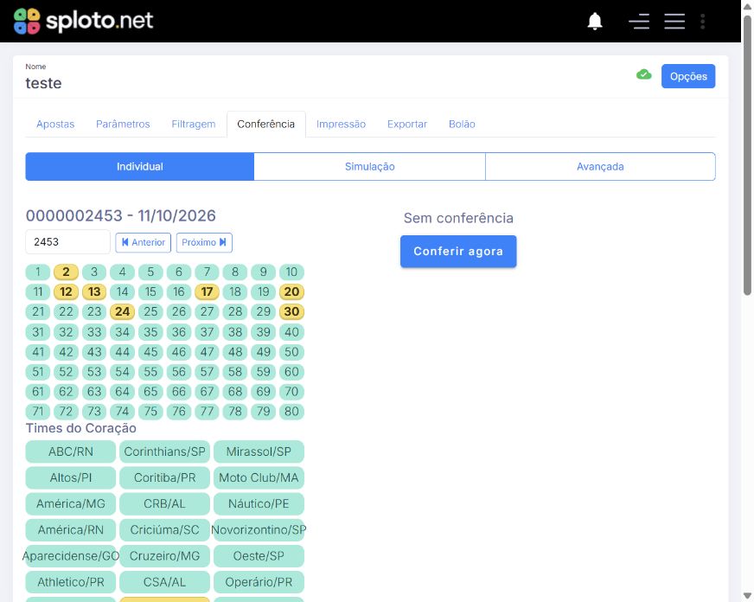Screen dimensions: 754x602
Task: Deselect highlighted number 24
Action: click(x=122, y=311)
